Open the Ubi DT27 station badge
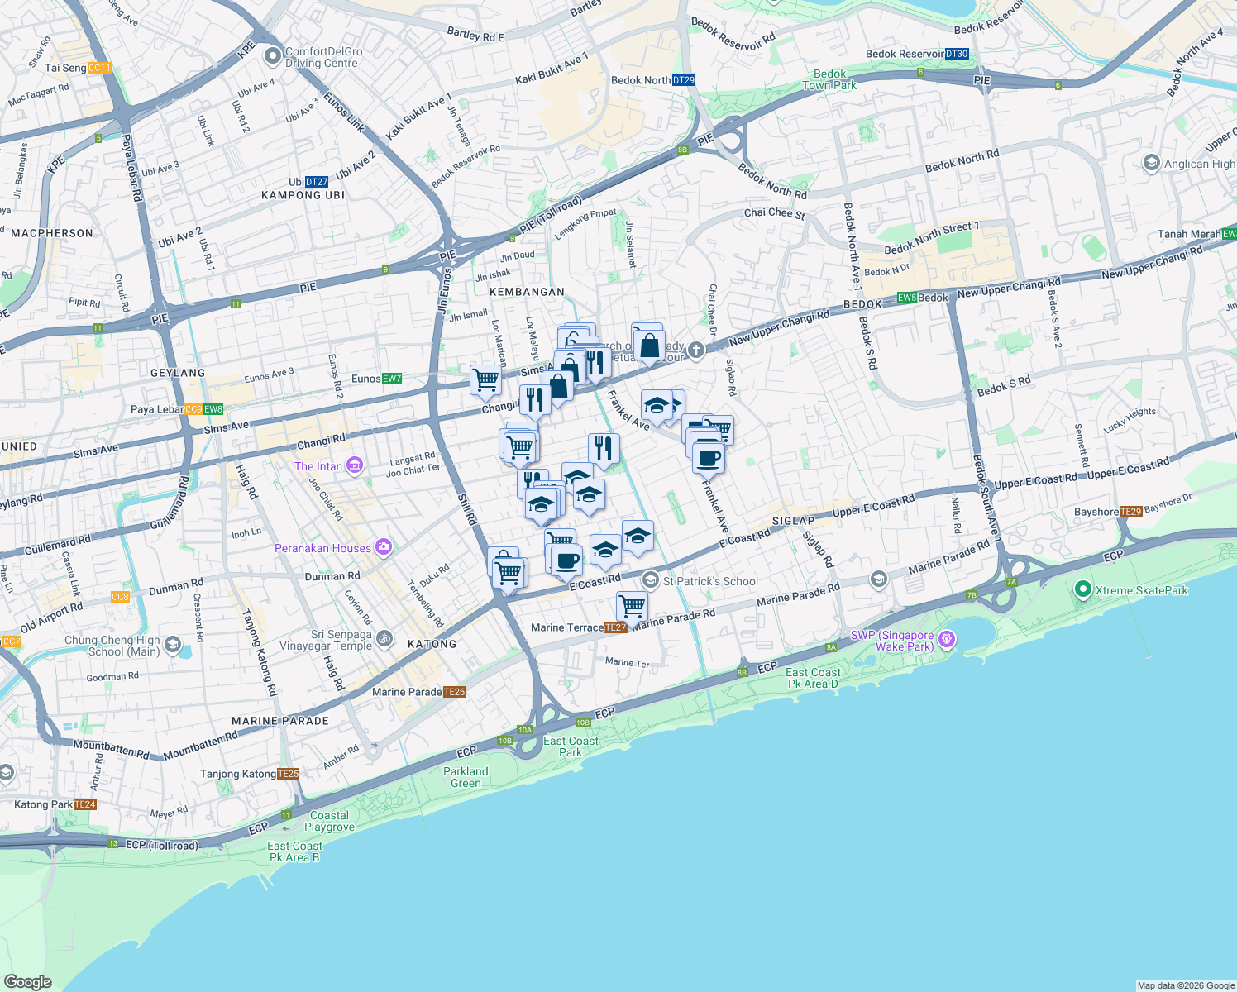Viewport: 1237px width, 992px height. (317, 182)
